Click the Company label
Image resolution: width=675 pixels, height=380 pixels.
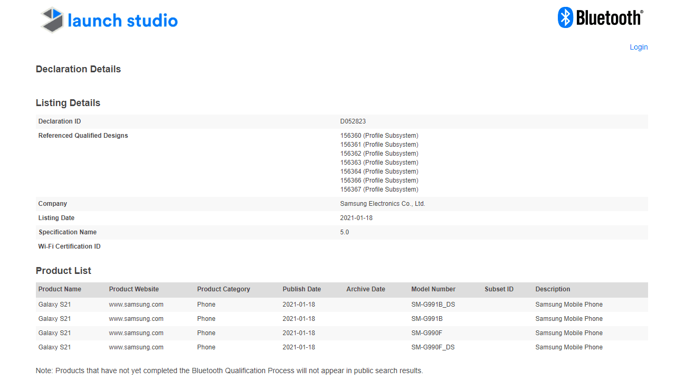[x=53, y=204]
